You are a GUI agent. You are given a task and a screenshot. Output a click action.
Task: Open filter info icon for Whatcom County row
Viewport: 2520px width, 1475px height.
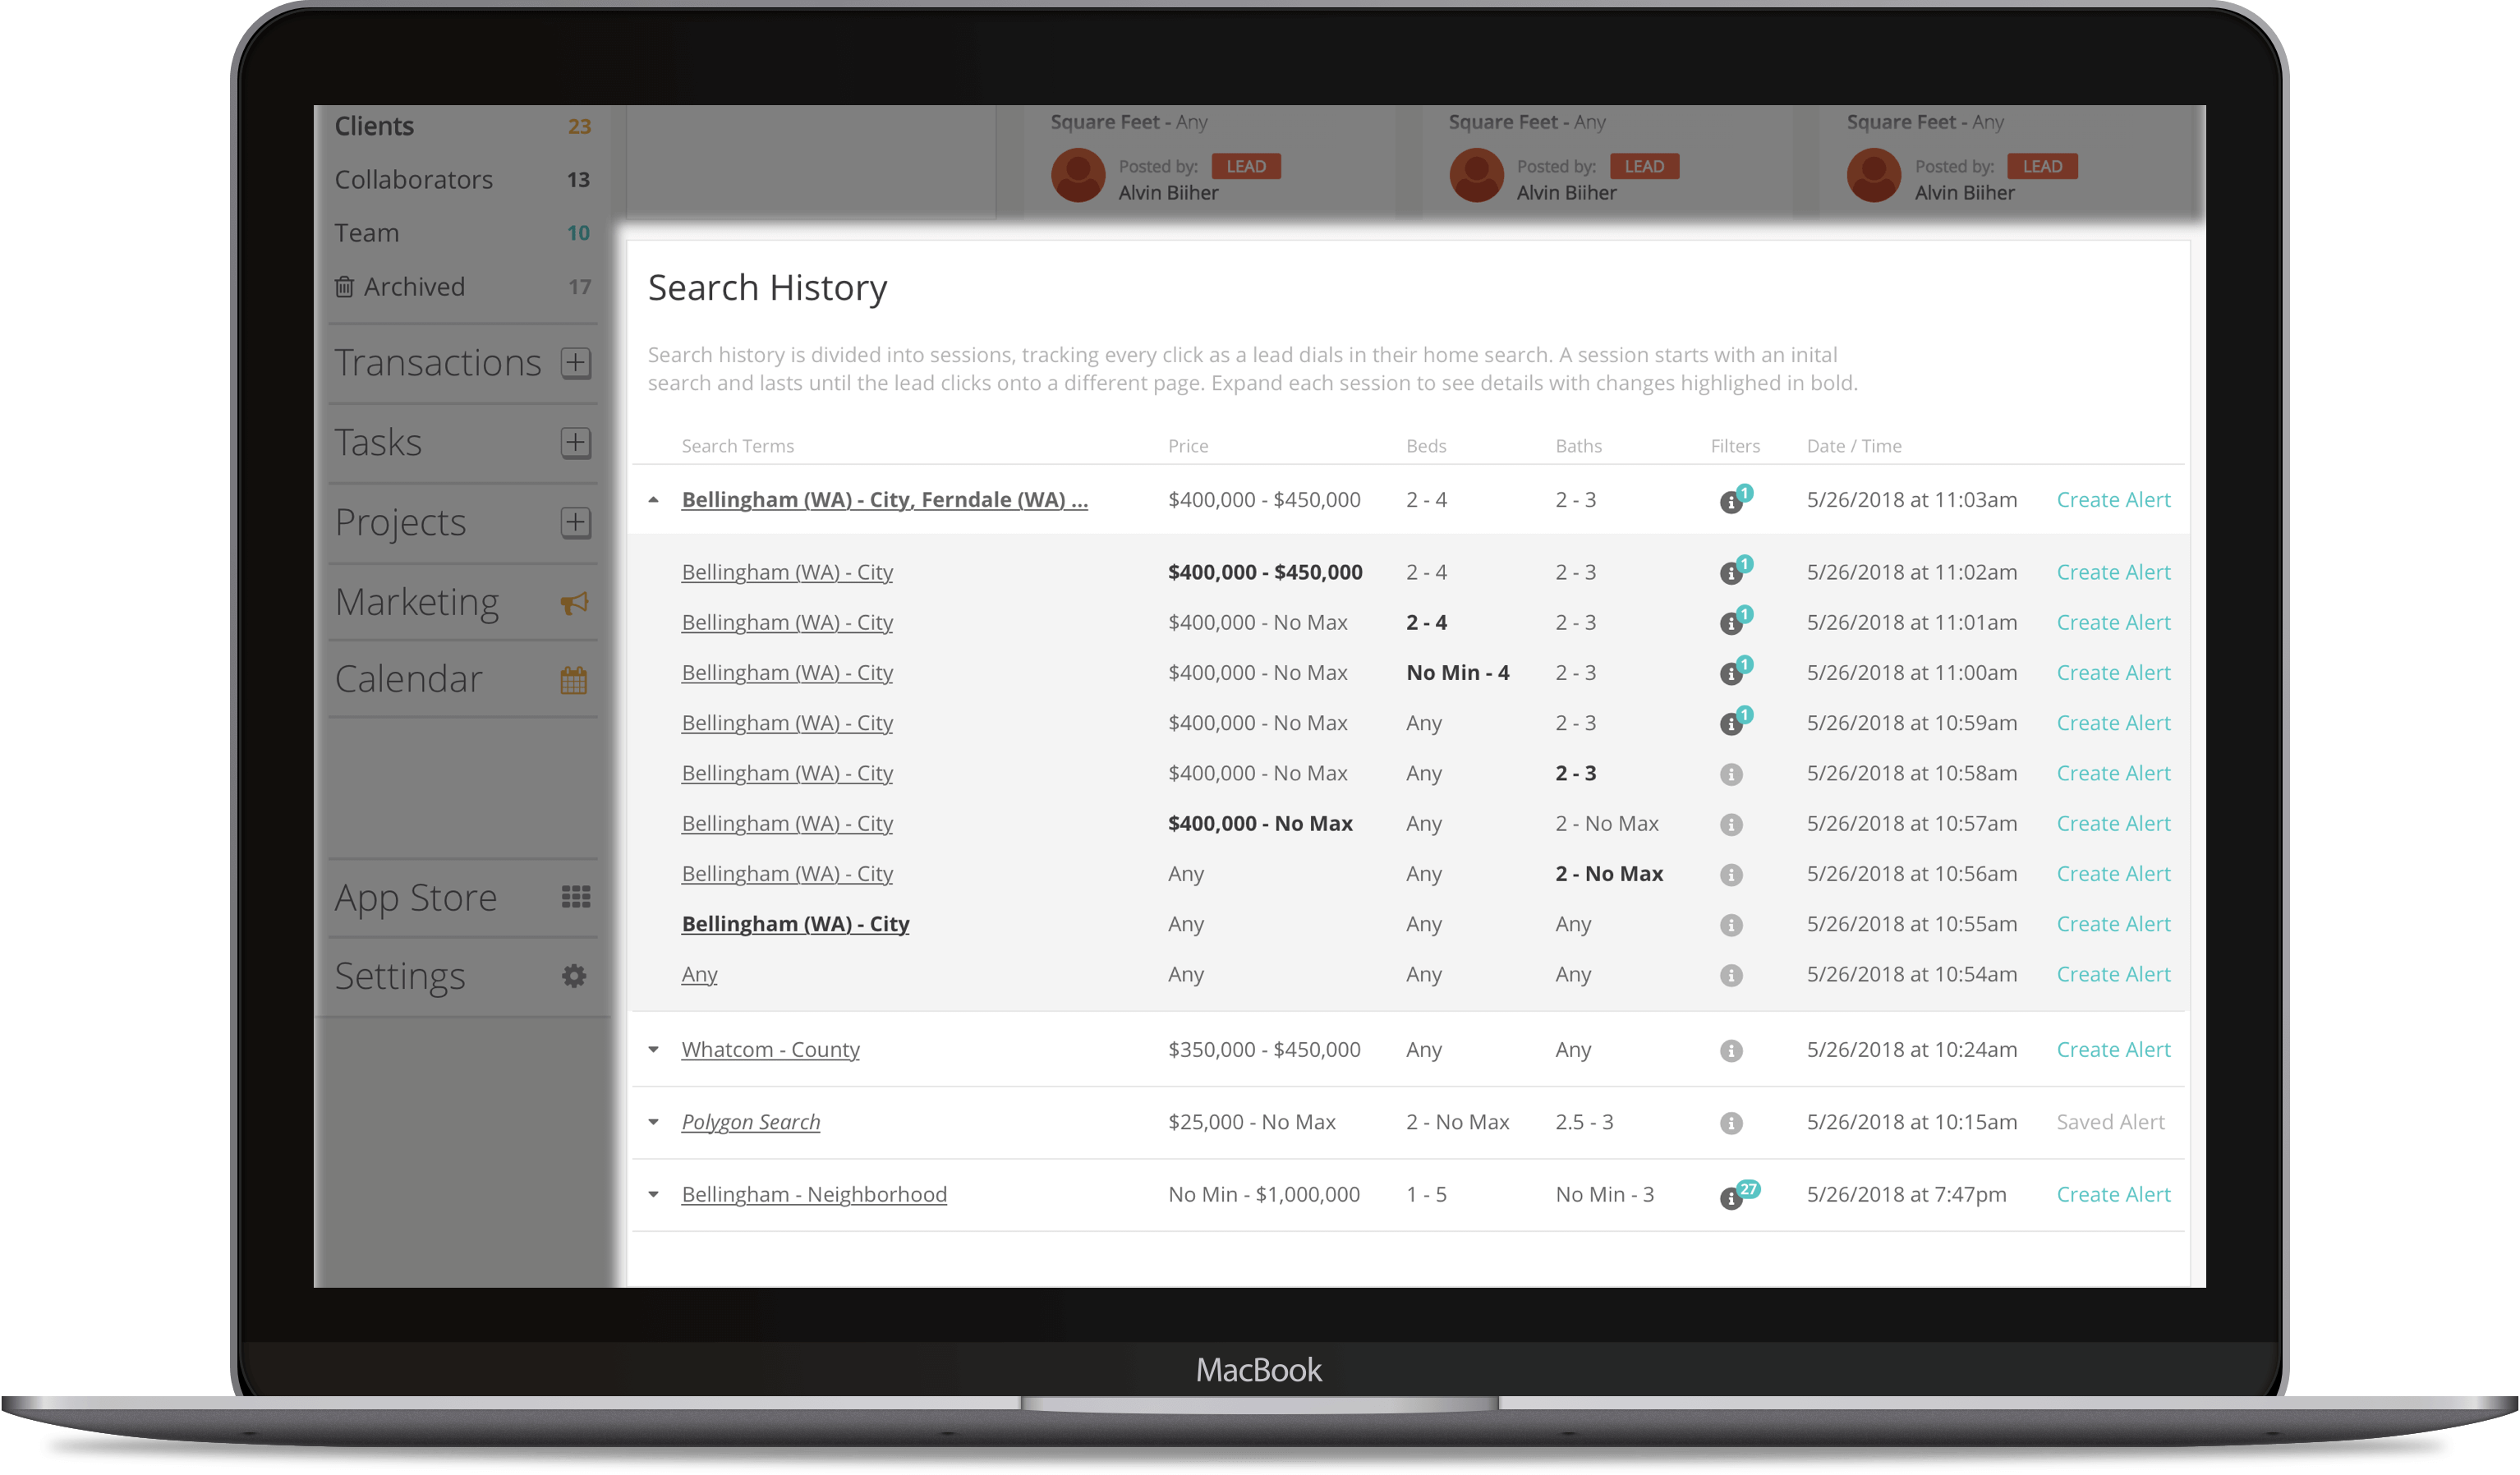(1731, 1051)
